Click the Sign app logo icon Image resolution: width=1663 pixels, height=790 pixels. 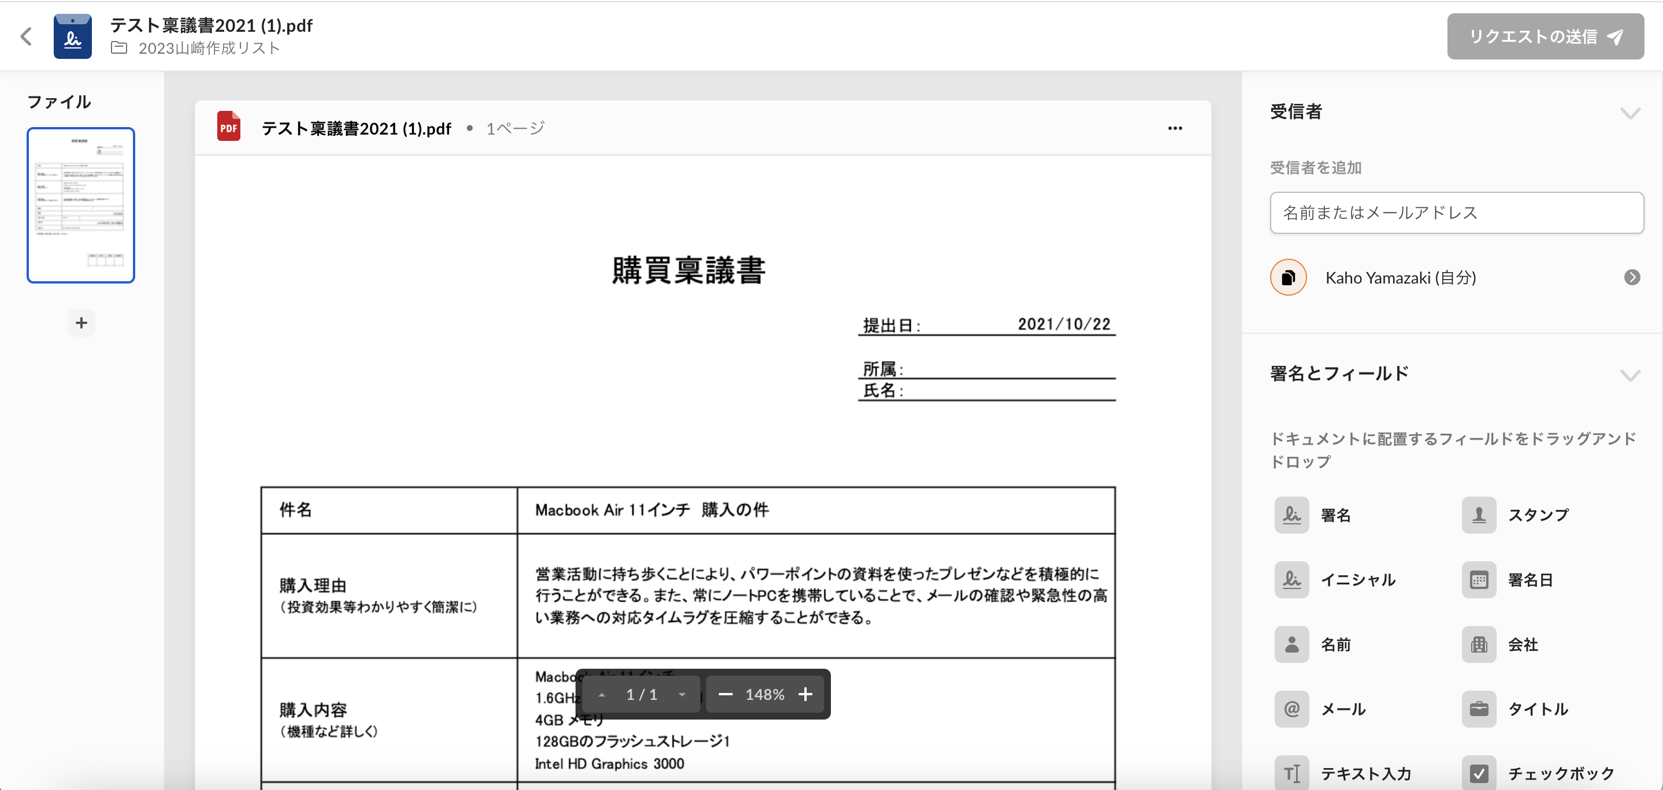pyautogui.click(x=72, y=36)
